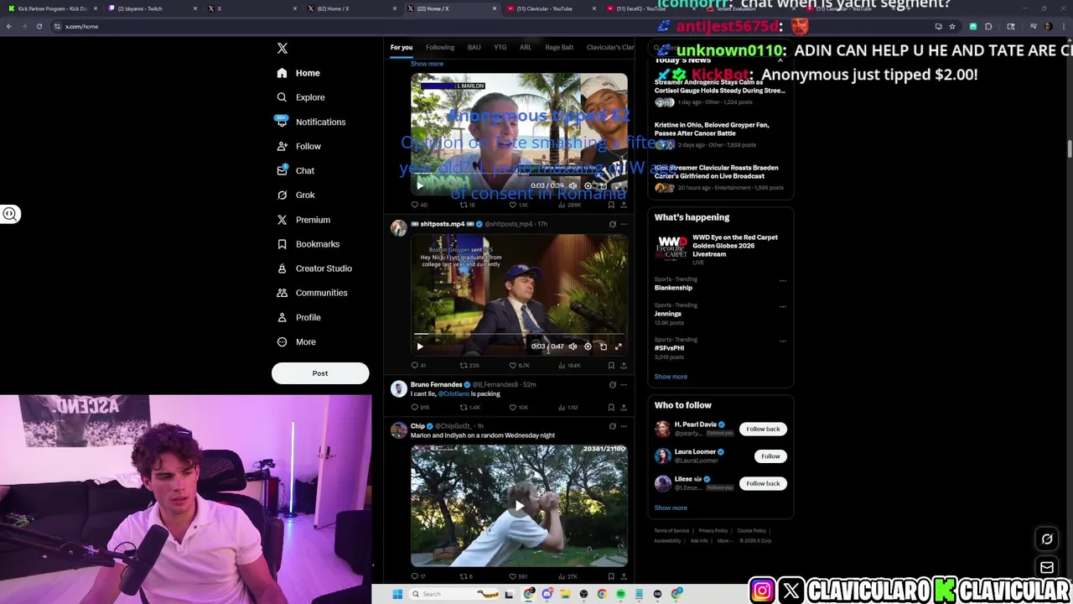
Task: Mute the shitposts.mp4 video
Action: pyautogui.click(x=573, y=346)
